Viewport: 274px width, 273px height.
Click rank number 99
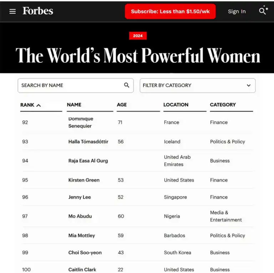point(25,253)
